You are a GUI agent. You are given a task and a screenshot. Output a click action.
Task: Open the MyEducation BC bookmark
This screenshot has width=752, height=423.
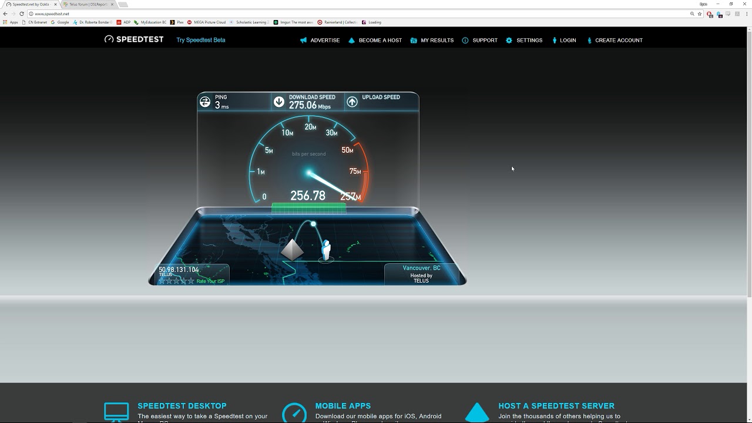(x=150, y=22)
